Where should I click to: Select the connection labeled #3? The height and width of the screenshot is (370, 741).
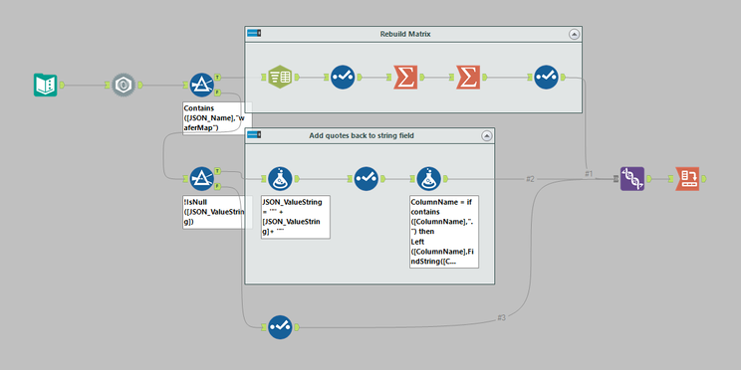click(x=501, y=318)
